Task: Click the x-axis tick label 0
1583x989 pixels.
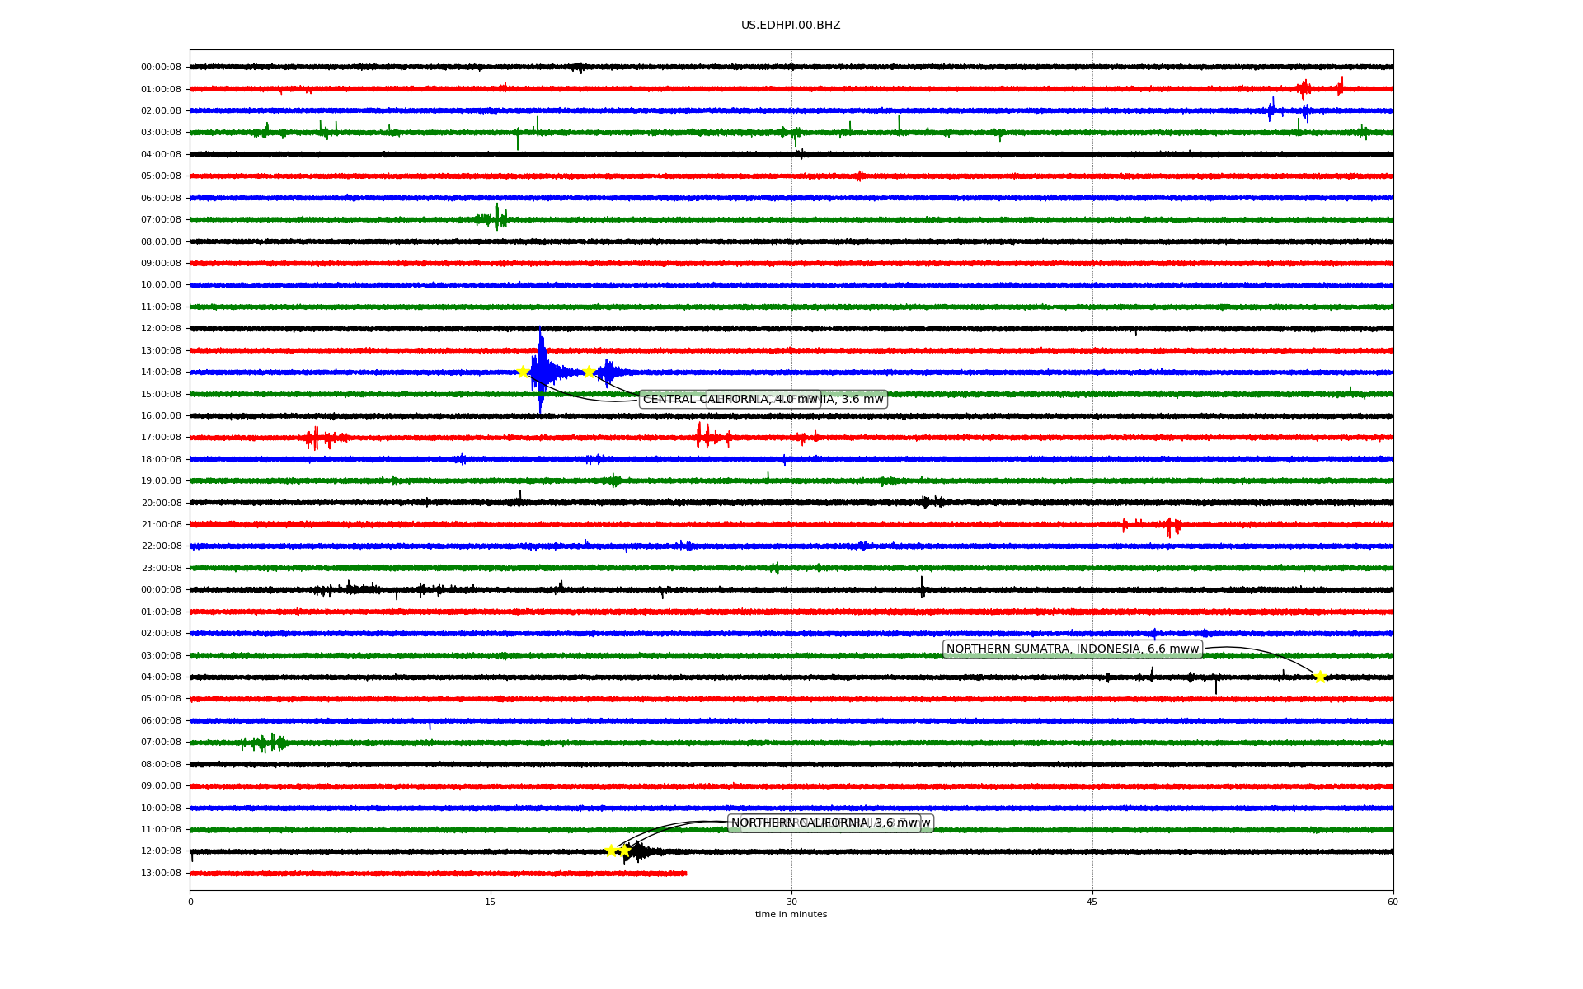Action: pos(190,902)
